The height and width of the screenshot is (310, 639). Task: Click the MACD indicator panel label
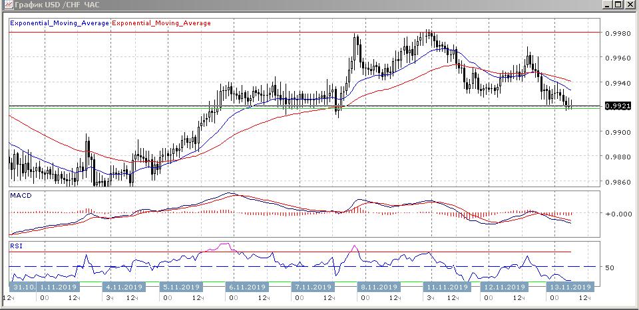(x=21, y=196)
